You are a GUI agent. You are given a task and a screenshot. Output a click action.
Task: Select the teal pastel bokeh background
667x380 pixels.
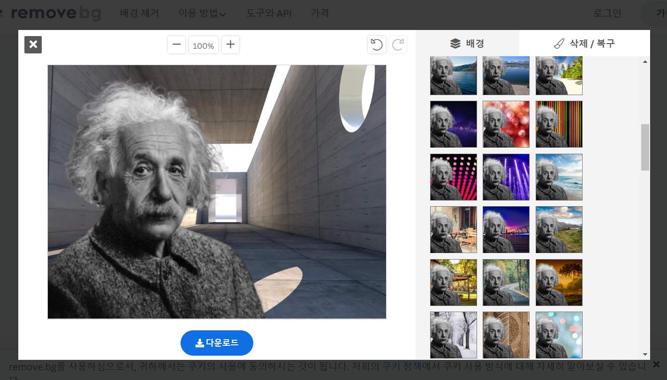(x=559, y=335)
